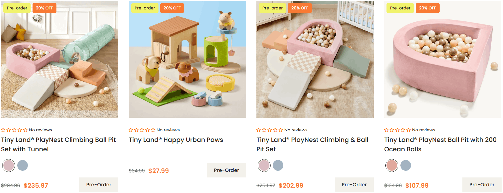This screenshot has height=193, width=503.
Task: Choose pink swatch for PlayNest Climbing & Ball Pit Set
Action: pyautogui.click(x=264, y=166)
